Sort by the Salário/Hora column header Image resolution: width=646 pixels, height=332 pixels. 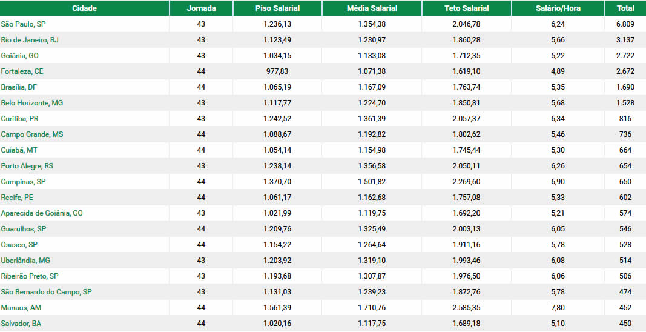(558, 8)
